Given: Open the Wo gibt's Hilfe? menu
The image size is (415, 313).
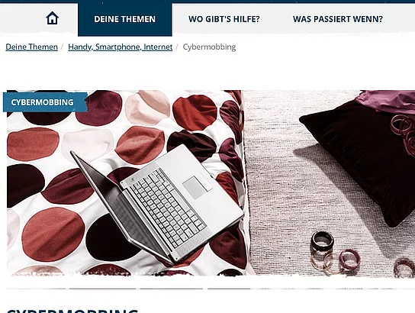Looking at the screenshot, I should coord(224,19).
